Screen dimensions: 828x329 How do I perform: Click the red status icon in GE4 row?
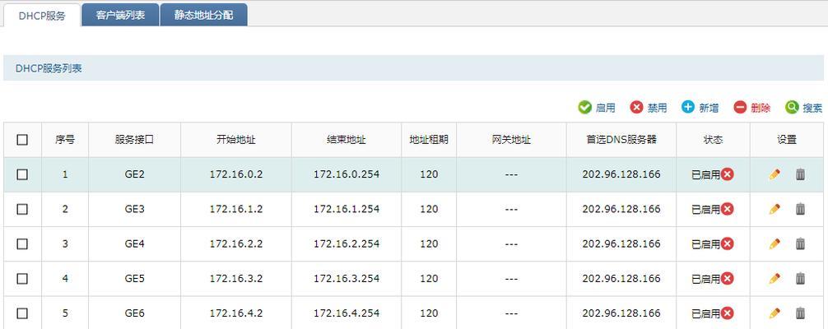click(728, 244)
